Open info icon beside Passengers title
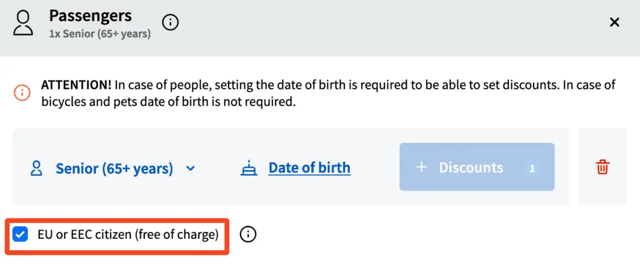 click(x=170, y=23)
